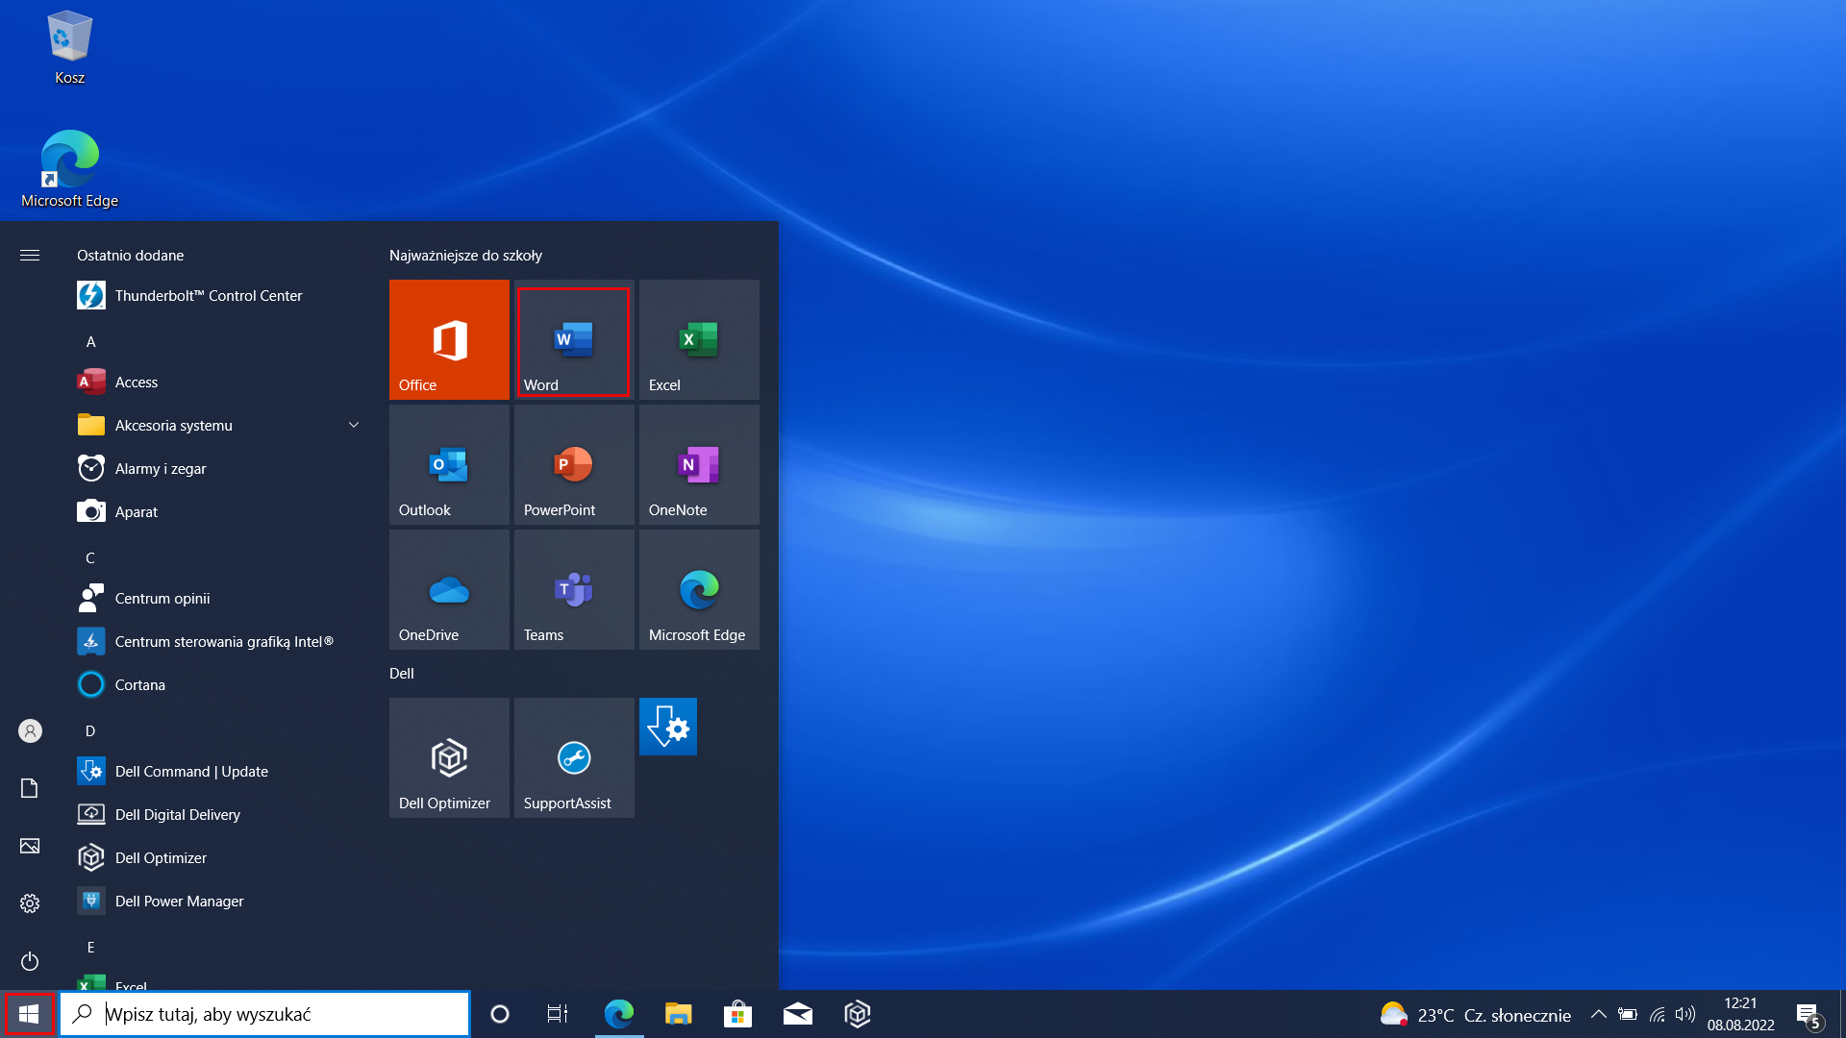Open Thunderbolt Control Center from app list
The height and width of the screenshot is (1038, 1846).
tap(220, 295)
